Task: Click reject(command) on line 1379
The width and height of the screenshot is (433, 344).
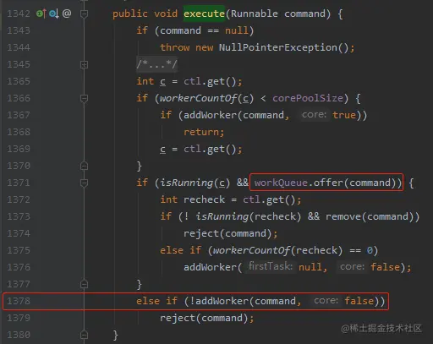Action: 204,318
